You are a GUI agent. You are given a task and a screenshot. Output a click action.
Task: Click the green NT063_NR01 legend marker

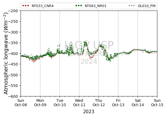coord(79,6)
